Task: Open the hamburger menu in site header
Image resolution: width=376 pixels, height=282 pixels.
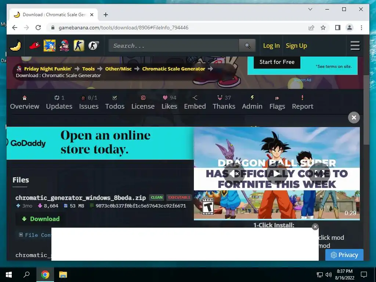Action: tap(355, 46)
